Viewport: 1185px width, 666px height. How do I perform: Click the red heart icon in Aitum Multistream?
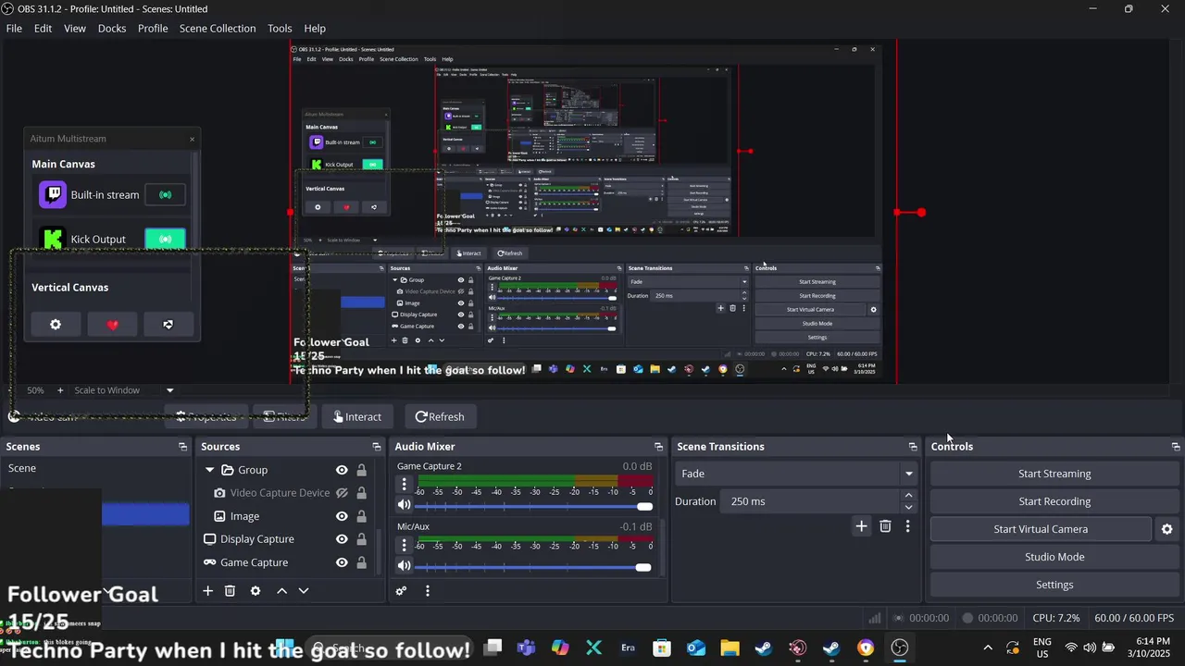(x=113, y=325)
